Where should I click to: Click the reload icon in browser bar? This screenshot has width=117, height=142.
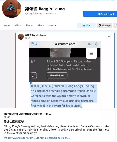click(97, 44)
